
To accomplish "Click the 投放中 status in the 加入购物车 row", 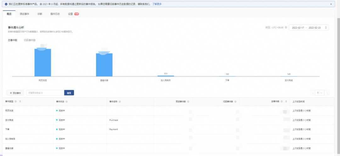I will click(60, 139).
